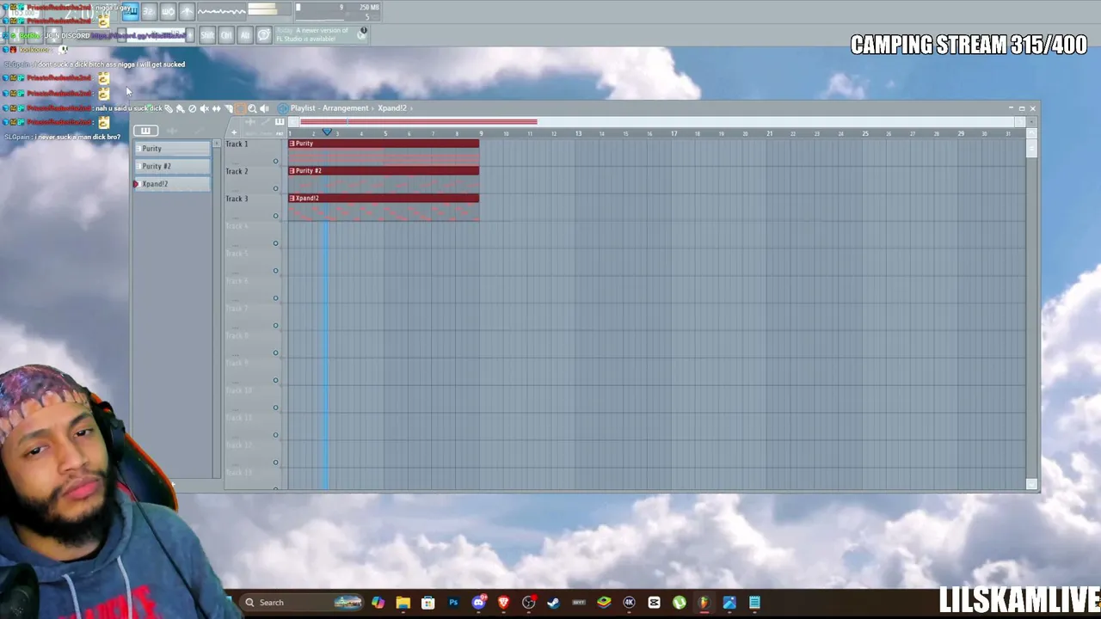This screenshot has width=1101, height=619.
Task: Toggle mute switch on Track 7
Action: [276, 326]
